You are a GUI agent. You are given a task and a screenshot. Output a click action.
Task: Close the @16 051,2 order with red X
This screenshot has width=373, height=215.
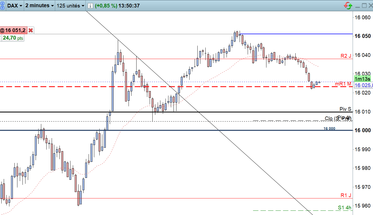(31, 30)
